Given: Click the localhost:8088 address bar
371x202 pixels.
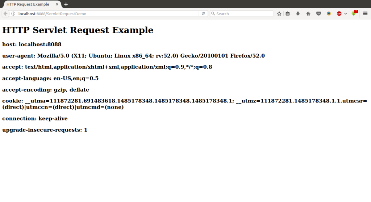Looking at the screenshot, I should 105,14.
